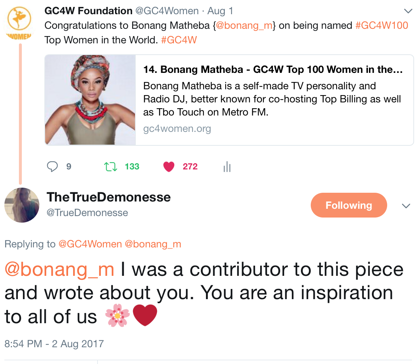Image resolution: width=417 pixels, height=364 pixels.
Task: Click the Aug 1 tweet date
Action: pyautogui.click(x=220, y=11)
